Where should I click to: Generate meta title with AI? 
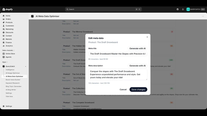pyautogui.click(x=137, y=48)
